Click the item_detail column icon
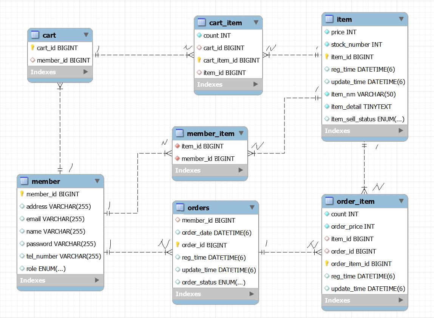This screenshot has height=318, width=434. (327, 106)
